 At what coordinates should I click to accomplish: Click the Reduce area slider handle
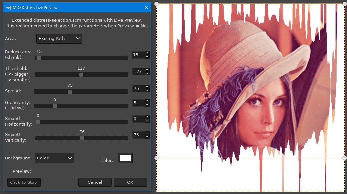pos(39,58)
